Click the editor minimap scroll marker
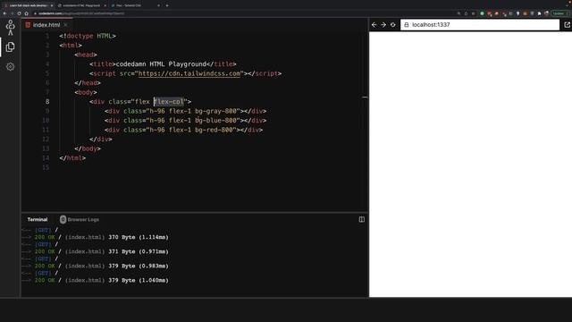 [365, 97]
